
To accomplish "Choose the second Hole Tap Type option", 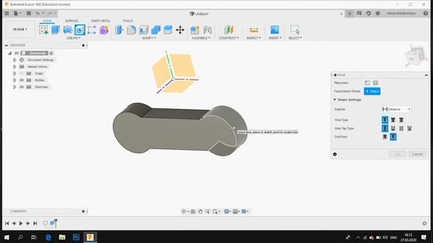I will 393,128.
